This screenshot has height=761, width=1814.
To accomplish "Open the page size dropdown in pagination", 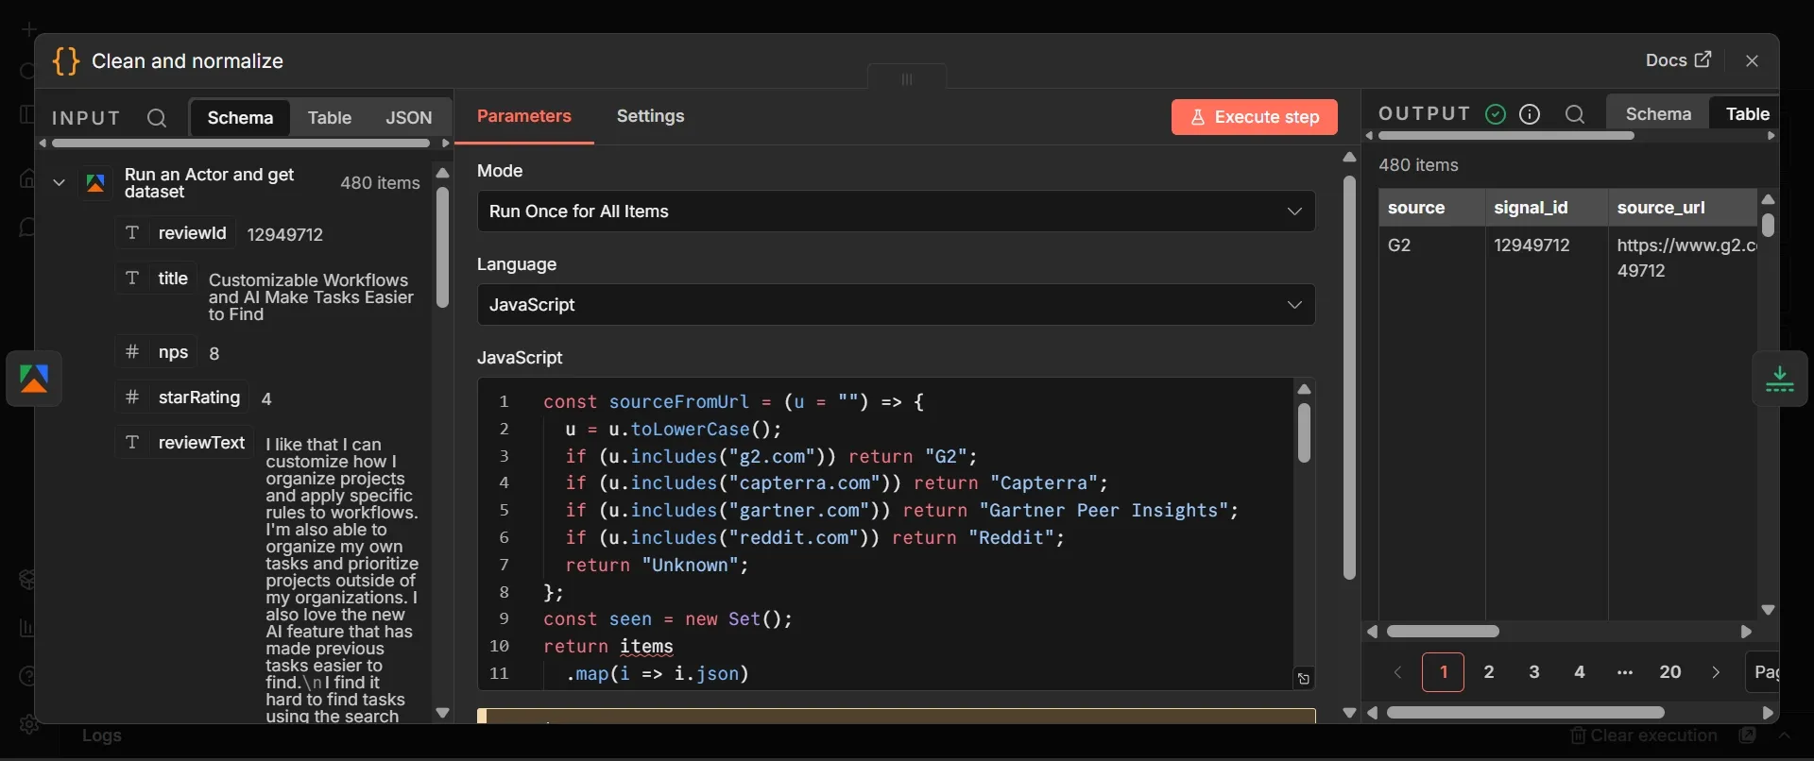I will pos(1762,672).
